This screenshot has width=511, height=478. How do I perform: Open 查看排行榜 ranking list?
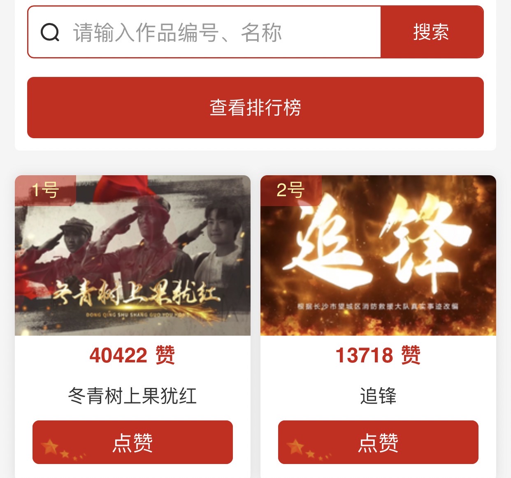(255, 107)
